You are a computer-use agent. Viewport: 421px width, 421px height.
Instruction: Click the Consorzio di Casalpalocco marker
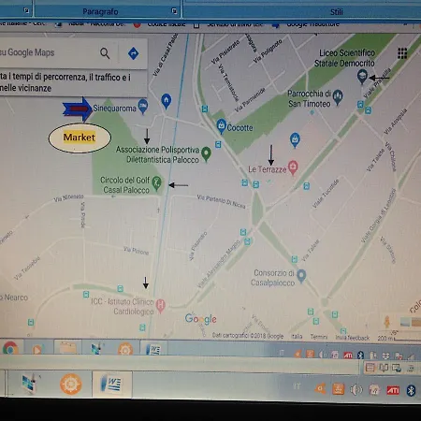click(301, 276)
